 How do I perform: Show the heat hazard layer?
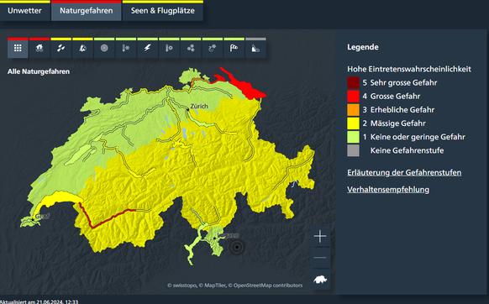169,48
